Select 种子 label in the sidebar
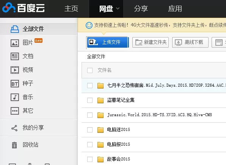226x165 pixels. [x=28, y=83]
